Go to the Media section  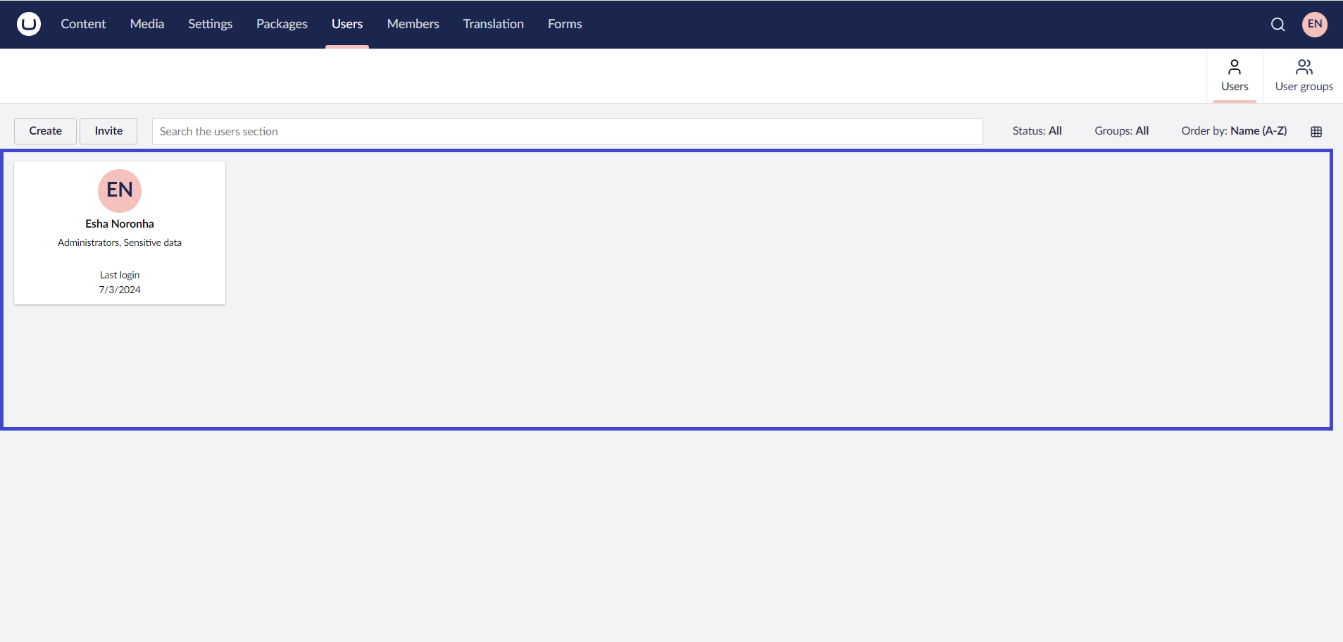coord(146,24)
